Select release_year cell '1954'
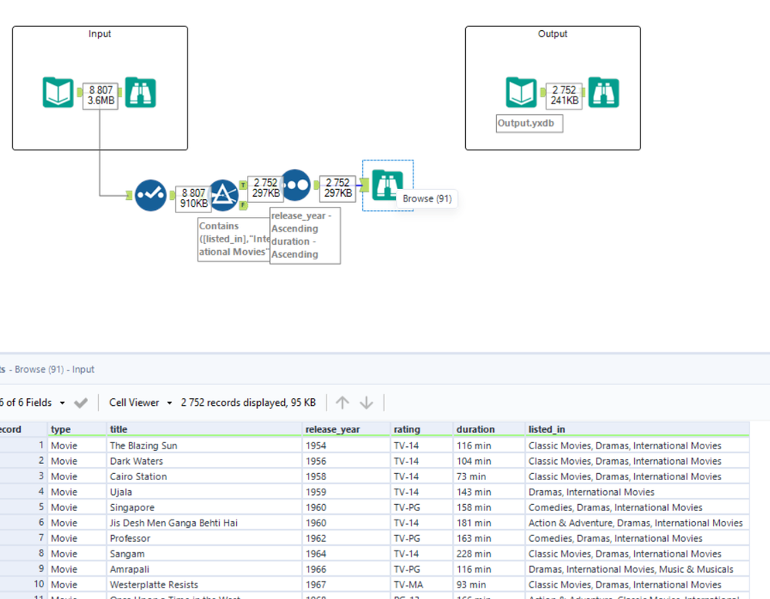 click(x=346, y=445)
